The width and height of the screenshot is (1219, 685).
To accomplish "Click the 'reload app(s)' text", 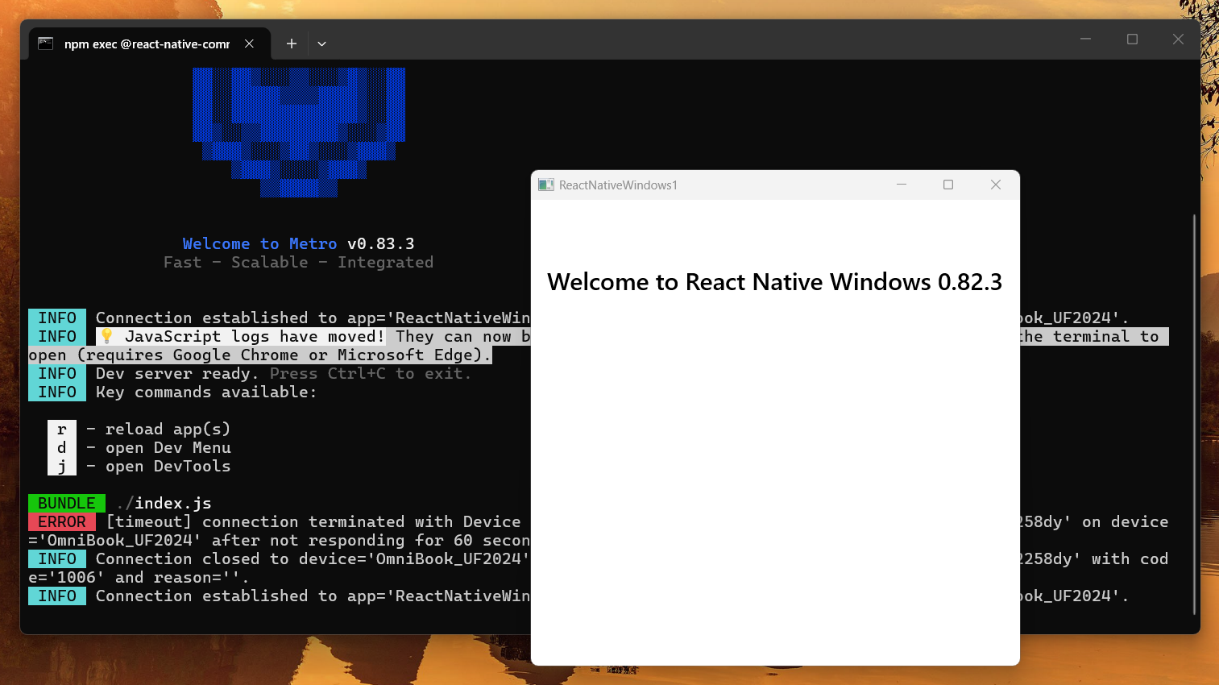I will (168, 429).
